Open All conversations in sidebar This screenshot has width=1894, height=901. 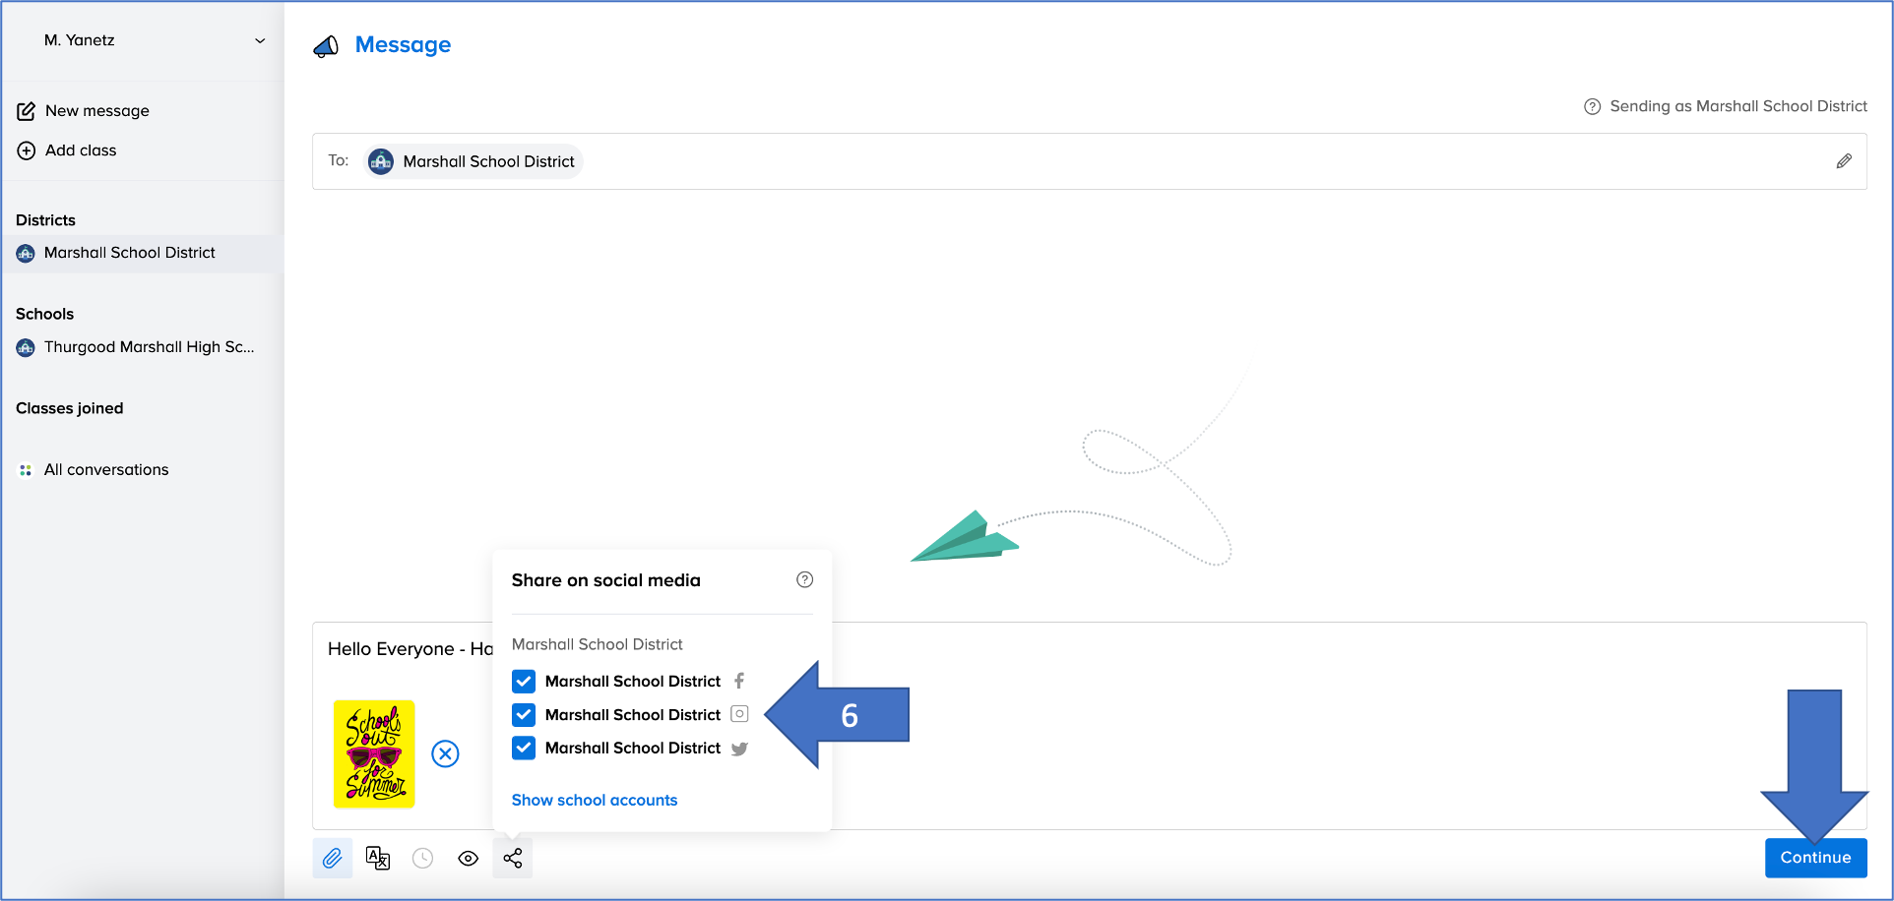[105, 470]
